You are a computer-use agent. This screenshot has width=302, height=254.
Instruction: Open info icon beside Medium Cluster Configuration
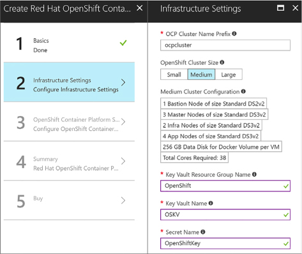tap(243, 91)
